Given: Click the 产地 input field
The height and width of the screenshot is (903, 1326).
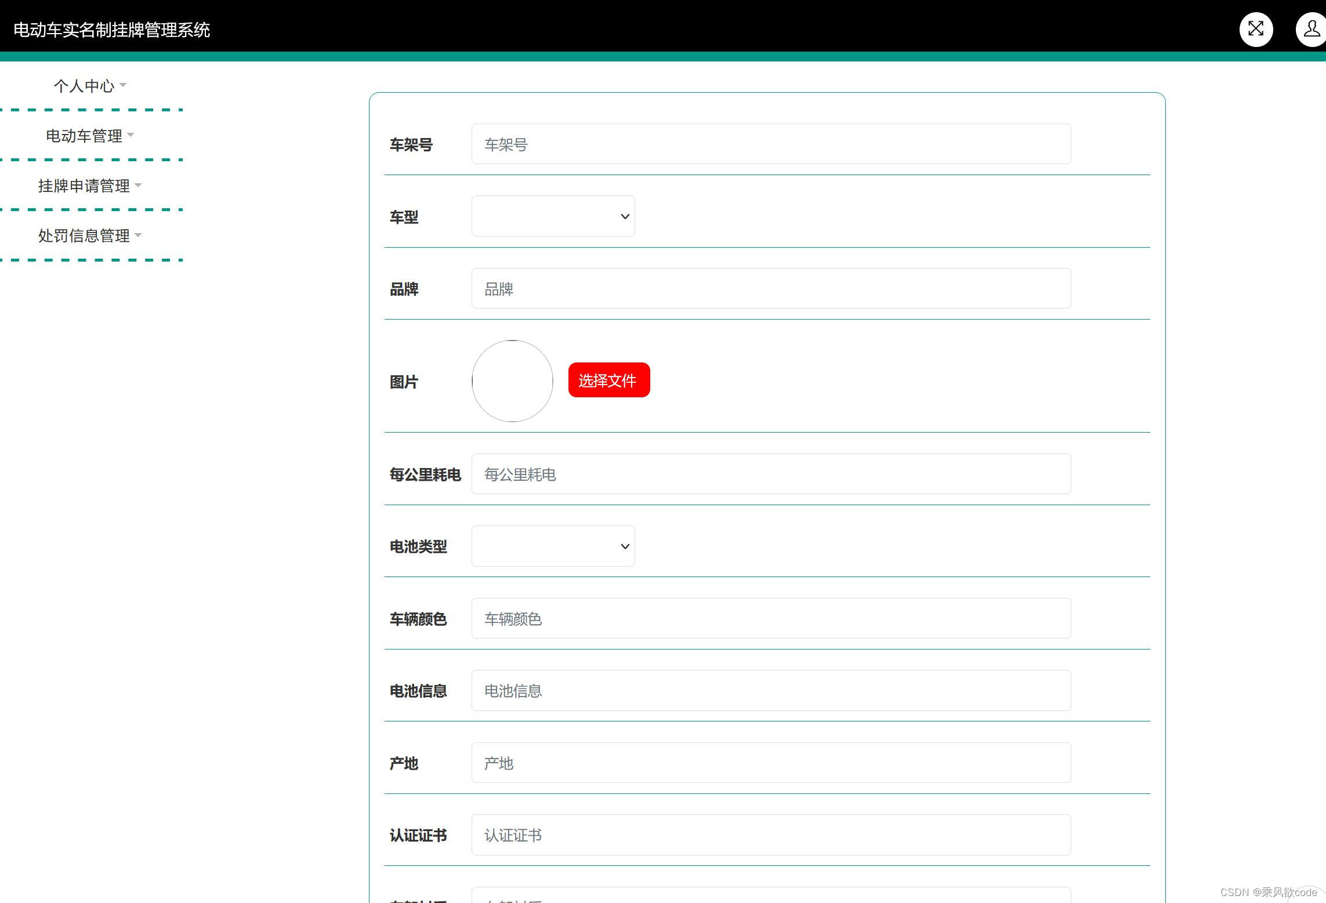Looking at the screenshot, I should tap(771, 763).
